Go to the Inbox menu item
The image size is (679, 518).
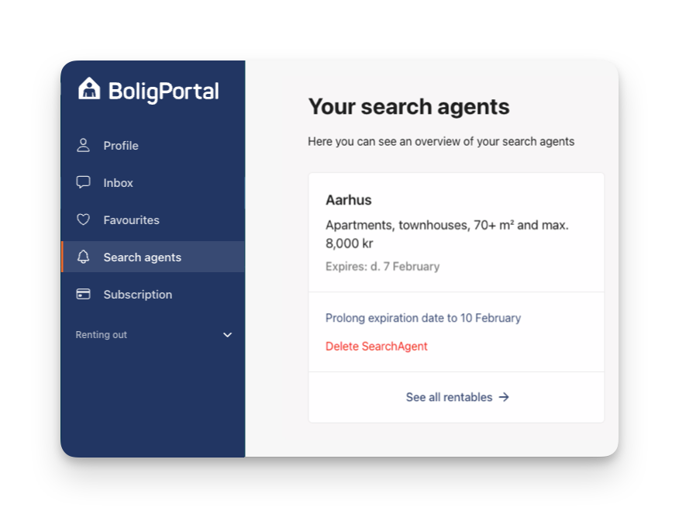(153, 183)
